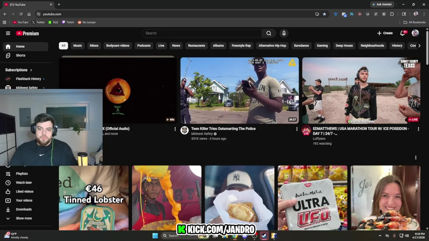Open the Luffytaro channel link

coord(319,139)
